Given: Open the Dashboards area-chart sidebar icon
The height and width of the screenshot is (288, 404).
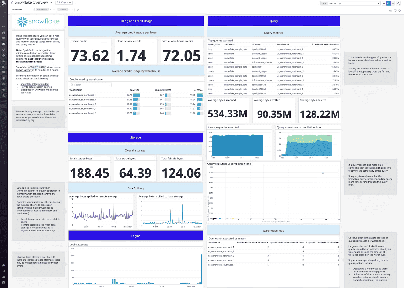Looking at the screenshot, I should (4, 44).
